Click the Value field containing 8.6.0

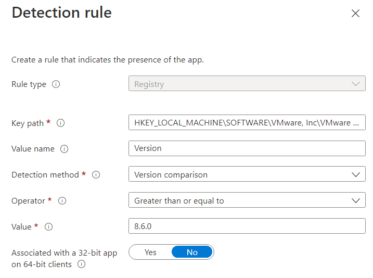(247, 226)
